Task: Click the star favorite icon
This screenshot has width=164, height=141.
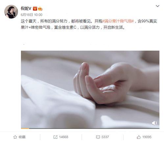Action: pyautogui.click(x=15, y=137)
